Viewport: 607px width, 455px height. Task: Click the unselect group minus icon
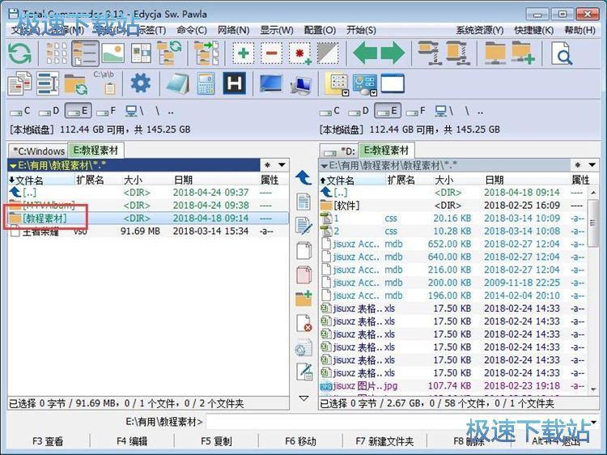pos(271,53)
